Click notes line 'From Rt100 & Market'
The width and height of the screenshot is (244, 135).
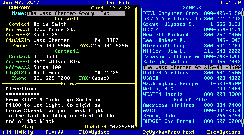pyautogui.click(x=53, y=100)
